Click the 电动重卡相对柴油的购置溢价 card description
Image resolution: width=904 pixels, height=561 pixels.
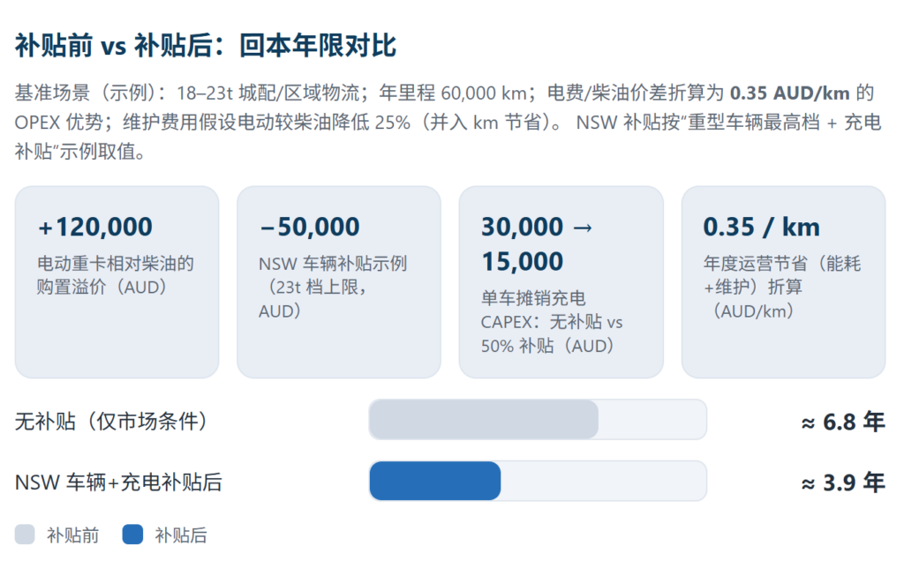point(115,275)
